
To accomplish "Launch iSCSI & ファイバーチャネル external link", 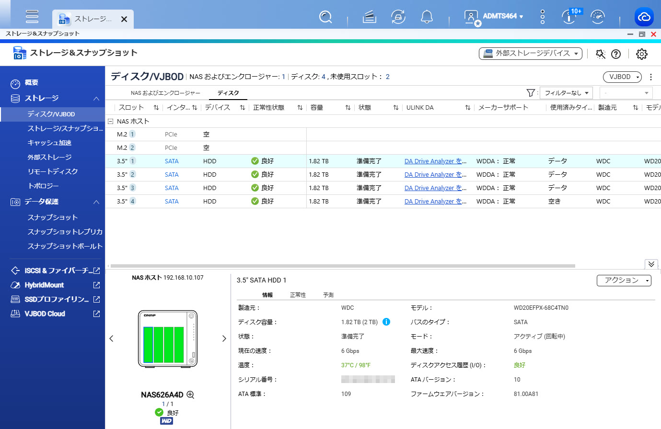I will coord(96,271).
